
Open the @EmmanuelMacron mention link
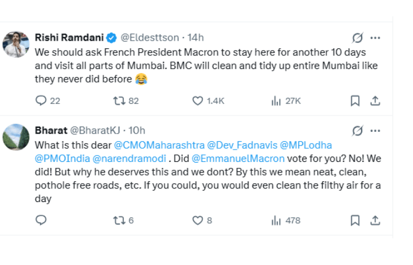click(238, 158)
